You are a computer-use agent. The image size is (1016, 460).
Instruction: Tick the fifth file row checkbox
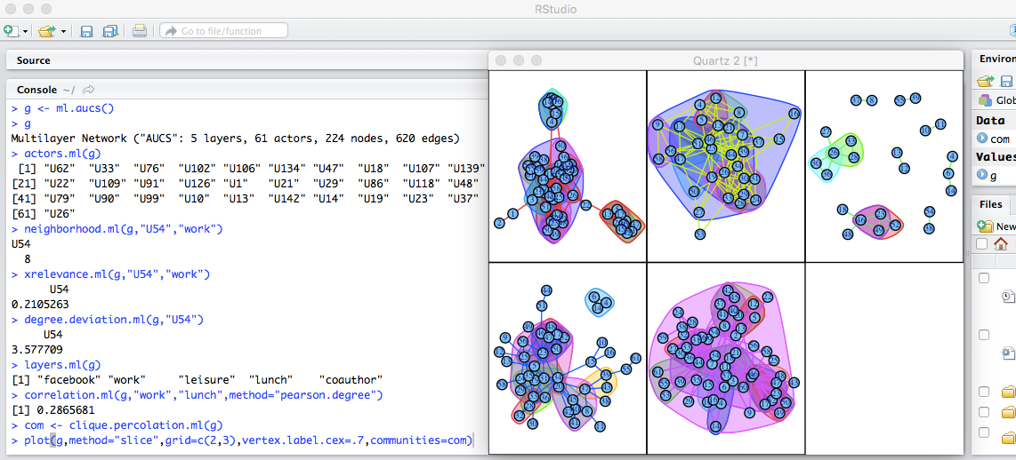pos(984,432)
